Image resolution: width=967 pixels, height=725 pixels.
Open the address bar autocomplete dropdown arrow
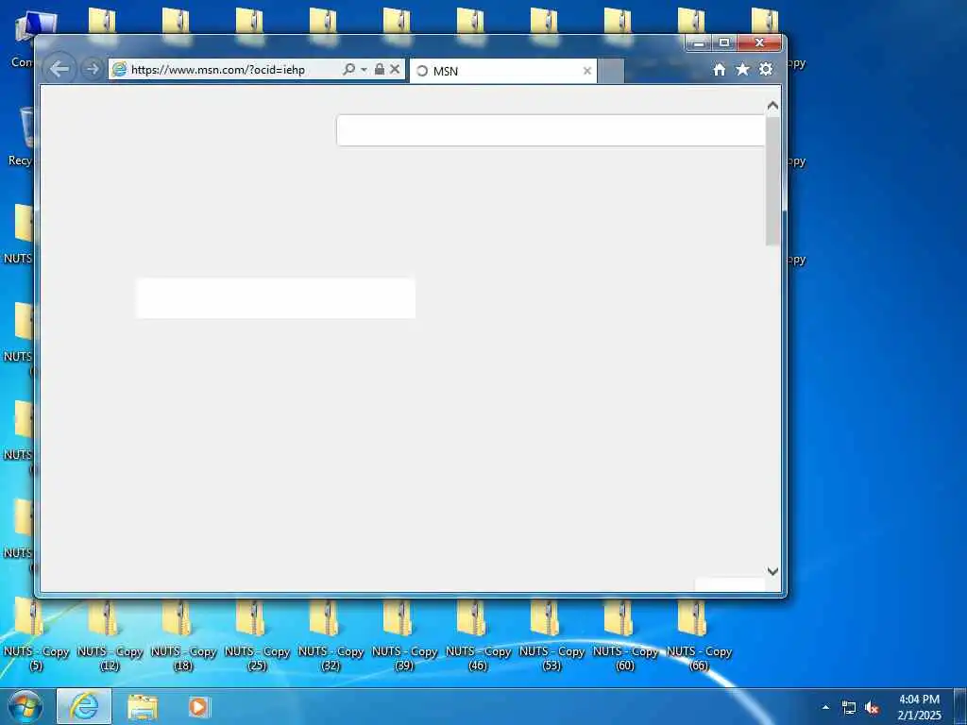tap(364, 69)
